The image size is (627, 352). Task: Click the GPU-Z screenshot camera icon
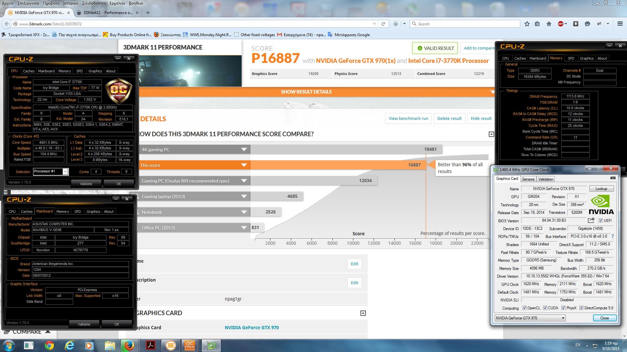(613, 178)
